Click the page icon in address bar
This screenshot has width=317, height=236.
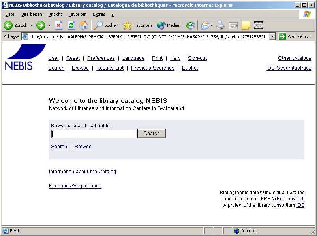[25, 37]
